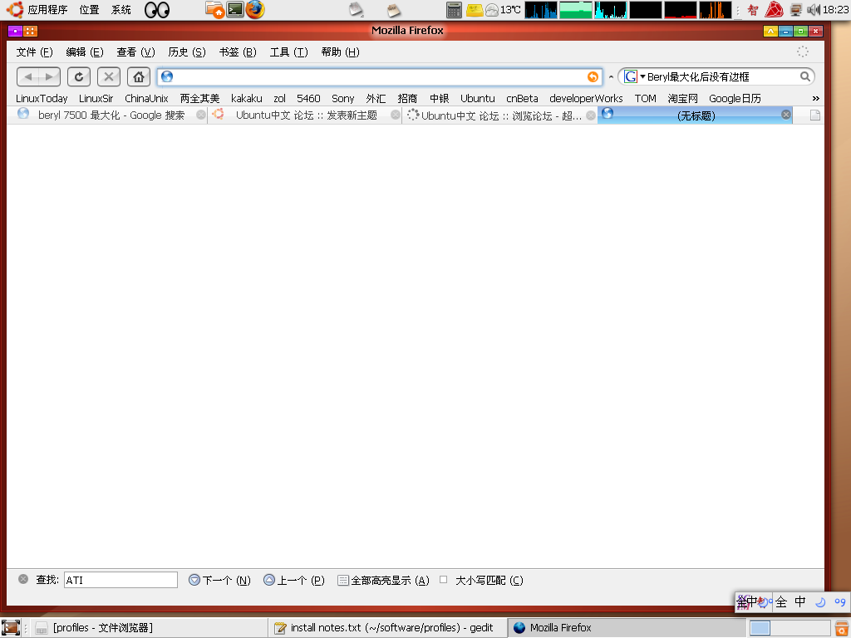Open the Google日历 bookmark
Screen dimensions: 851x638
pyautogui.click(x=735, y=98)
